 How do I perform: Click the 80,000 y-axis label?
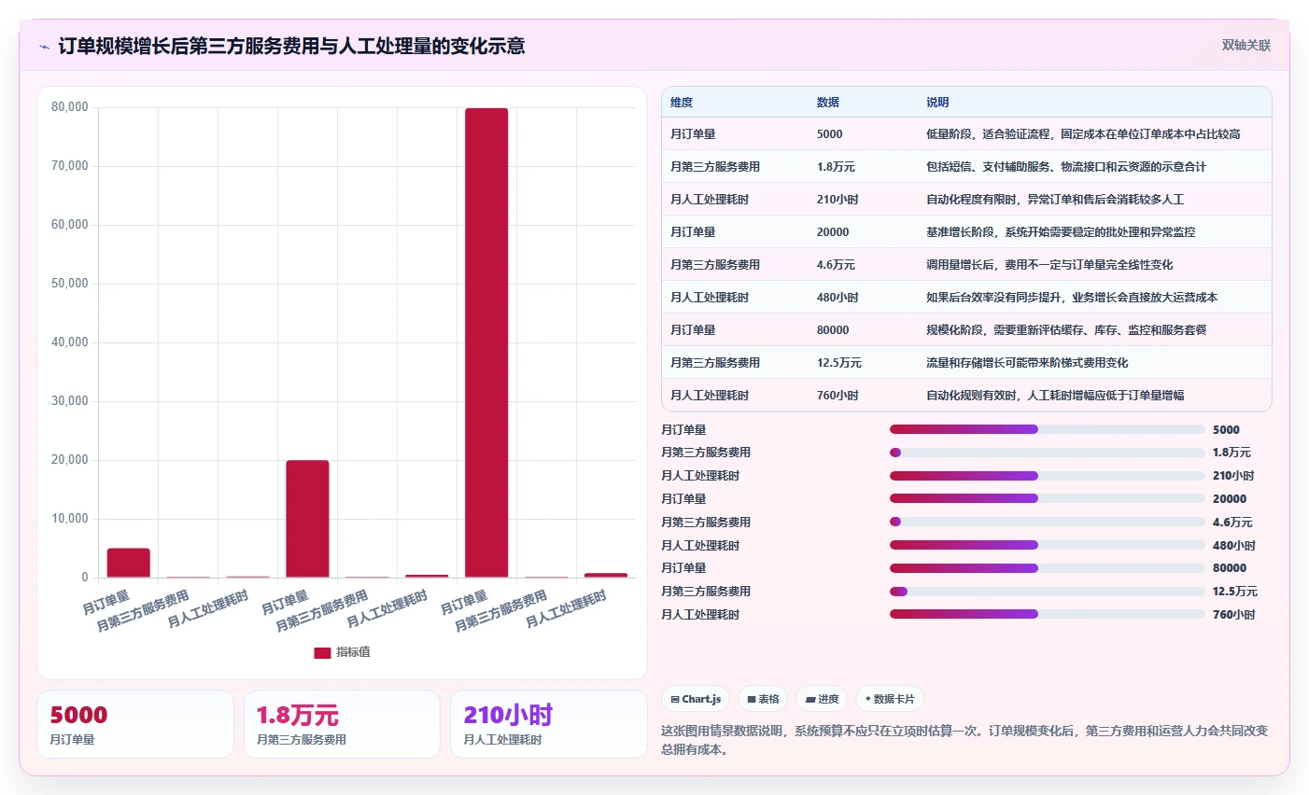(70, 107)
